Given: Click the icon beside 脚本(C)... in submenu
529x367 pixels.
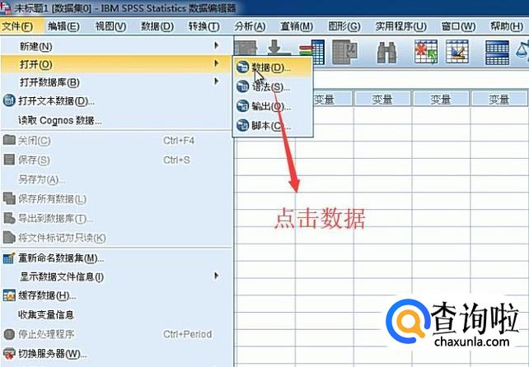Looking at the screenshot, I should 242,125.
